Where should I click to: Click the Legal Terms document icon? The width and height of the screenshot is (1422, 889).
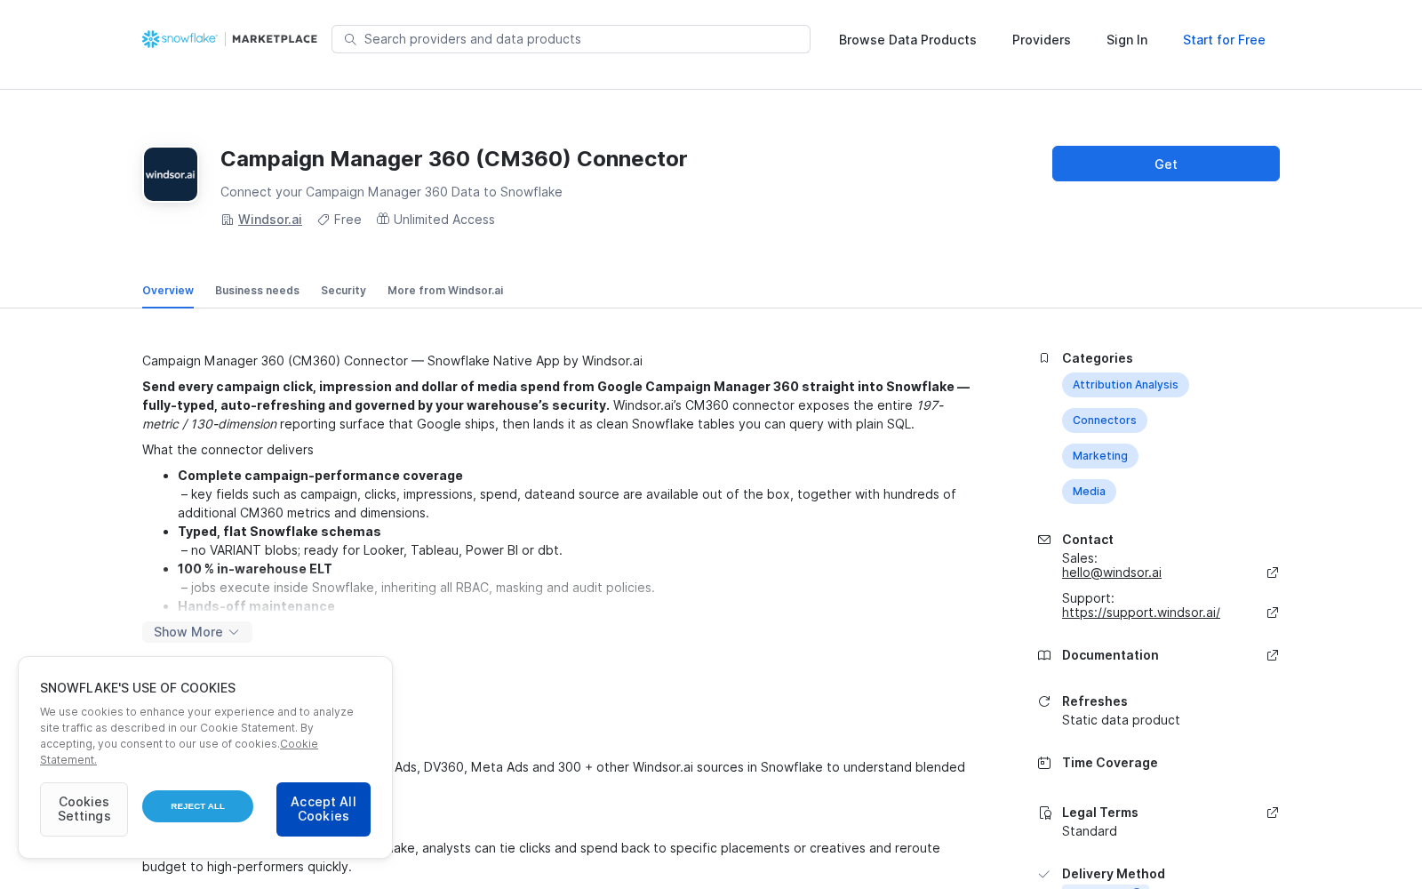(x=1044, y=813)
